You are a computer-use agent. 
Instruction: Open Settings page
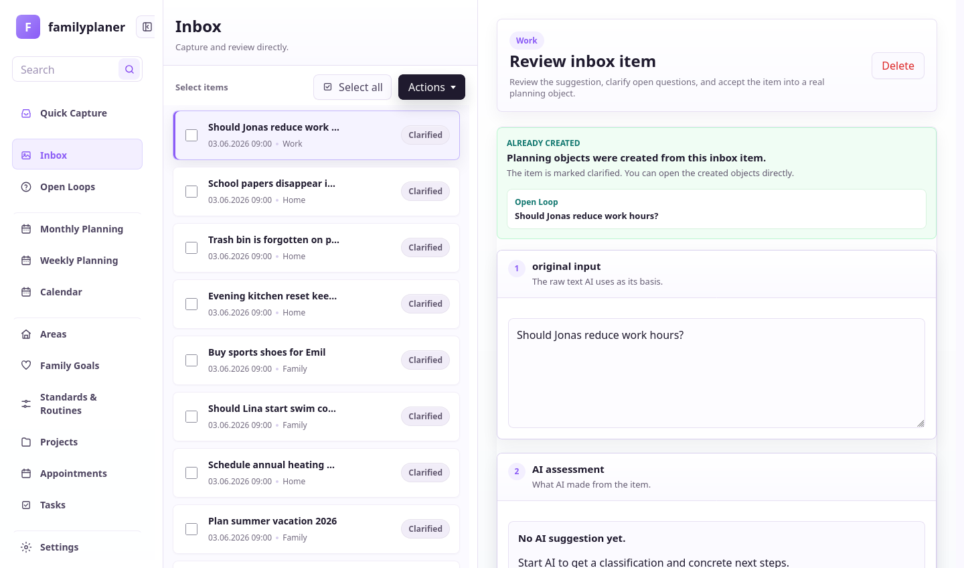click(x=77, y=547)
